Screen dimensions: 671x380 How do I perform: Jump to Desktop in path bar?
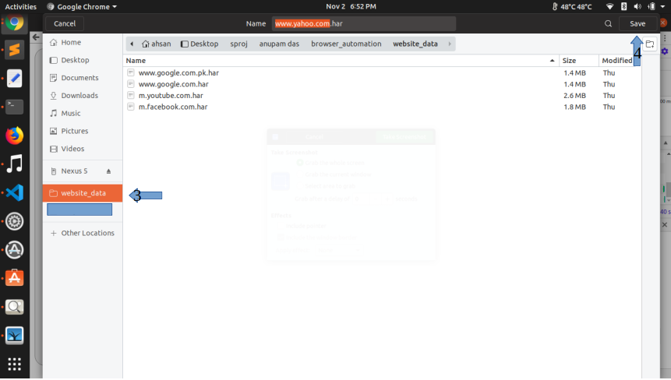[200, 44]
